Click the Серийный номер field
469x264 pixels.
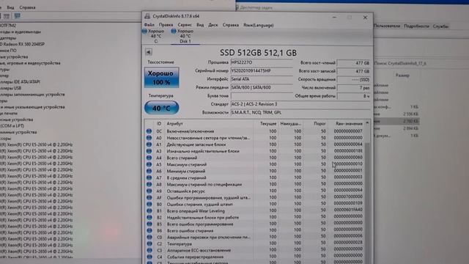262,70
